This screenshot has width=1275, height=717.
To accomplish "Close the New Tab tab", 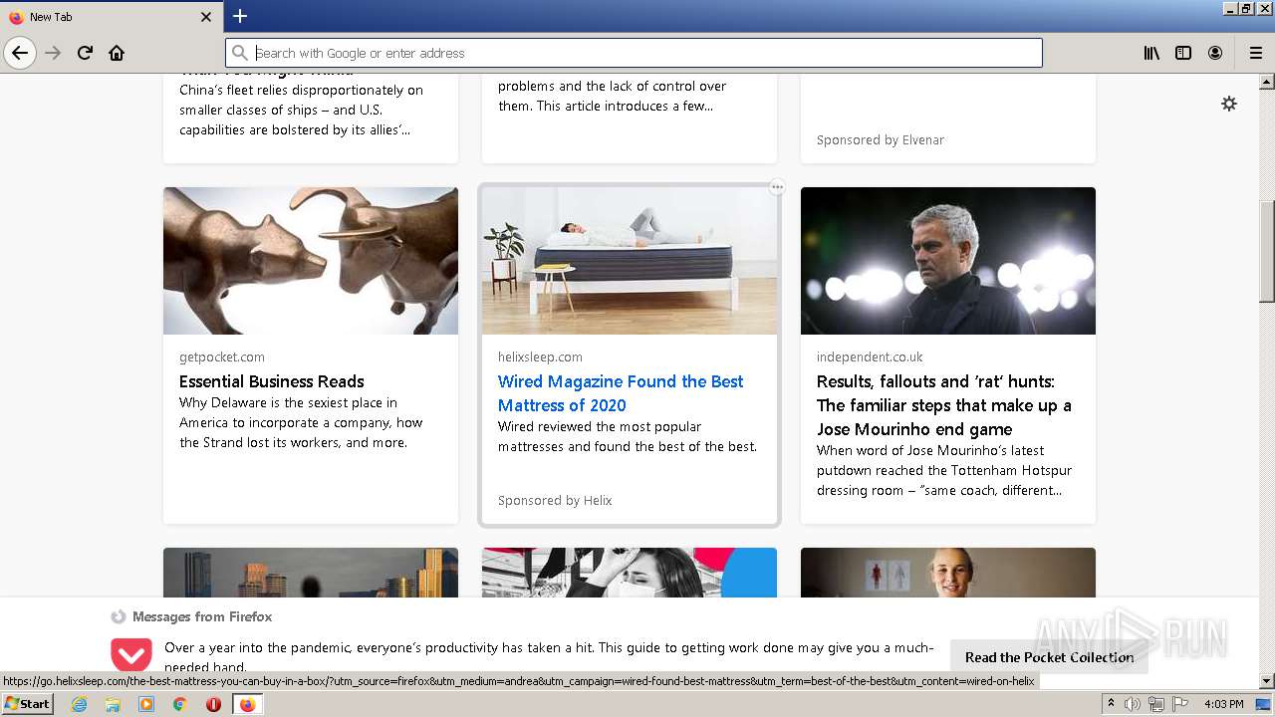I will tap(206, 17).
